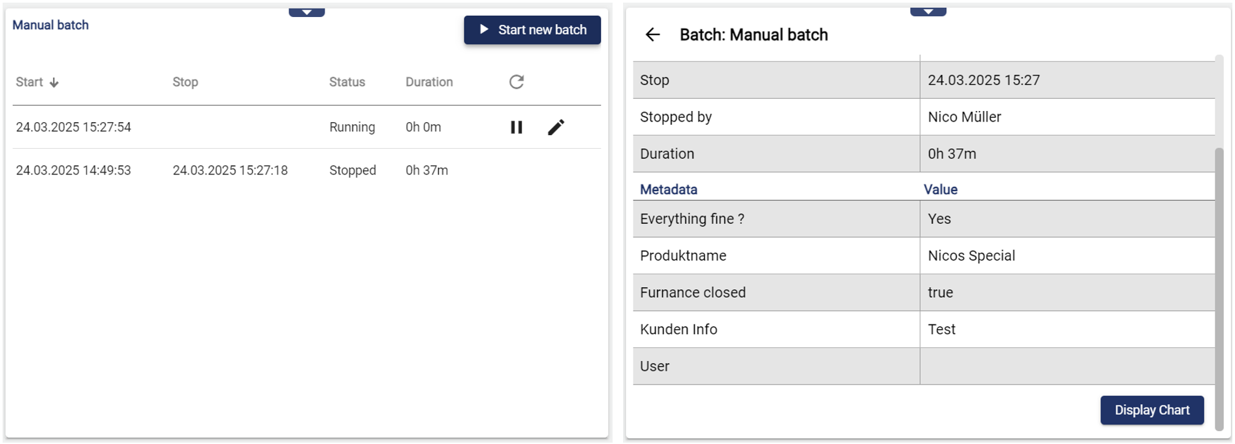This screenshot has height=444, width=1235.
Task: Pause the running batch
Action: [516, 127]
